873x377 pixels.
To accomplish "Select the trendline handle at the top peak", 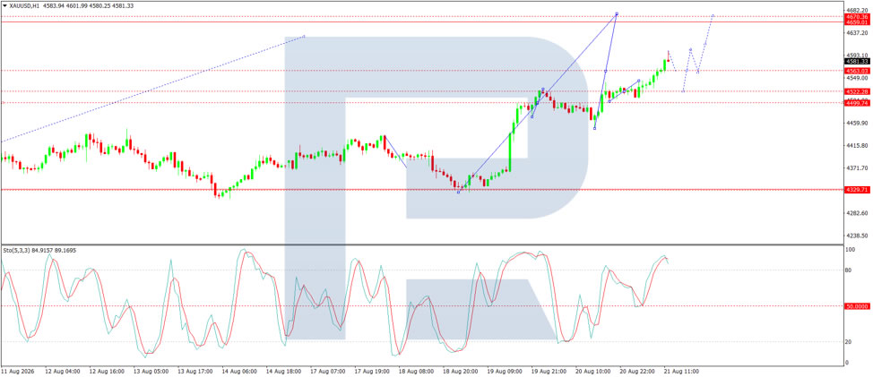I will pos(617,13).
